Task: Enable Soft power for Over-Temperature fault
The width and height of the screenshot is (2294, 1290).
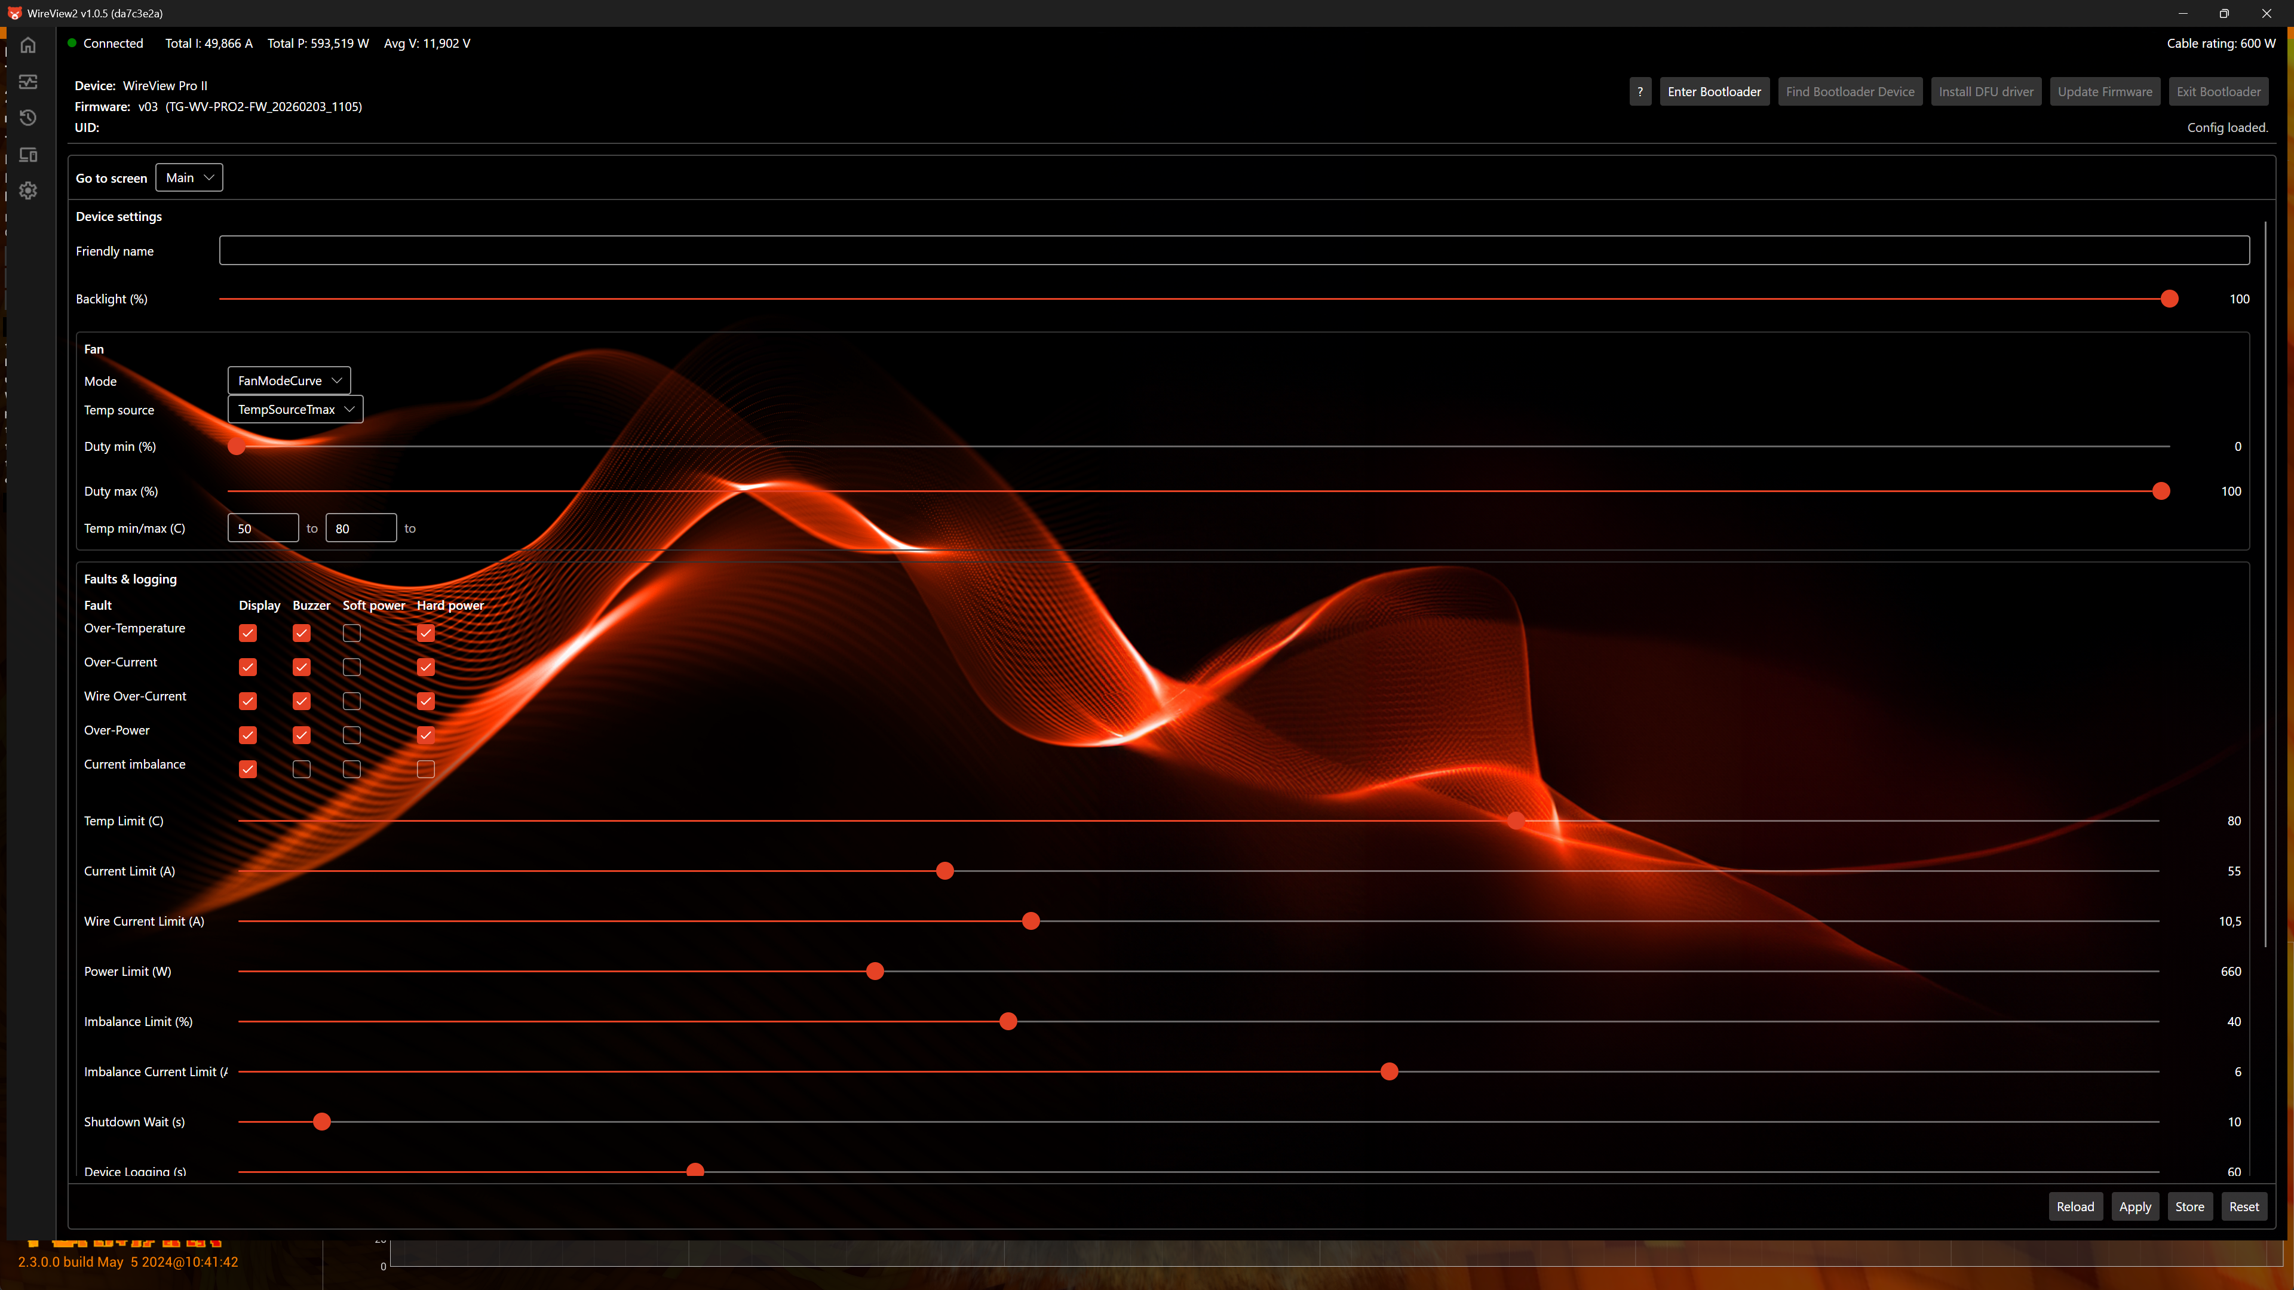Action: click(x=352, y=633)
